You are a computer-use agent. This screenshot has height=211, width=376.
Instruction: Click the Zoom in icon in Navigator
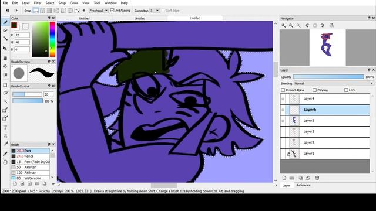click(x=284, y=25)
